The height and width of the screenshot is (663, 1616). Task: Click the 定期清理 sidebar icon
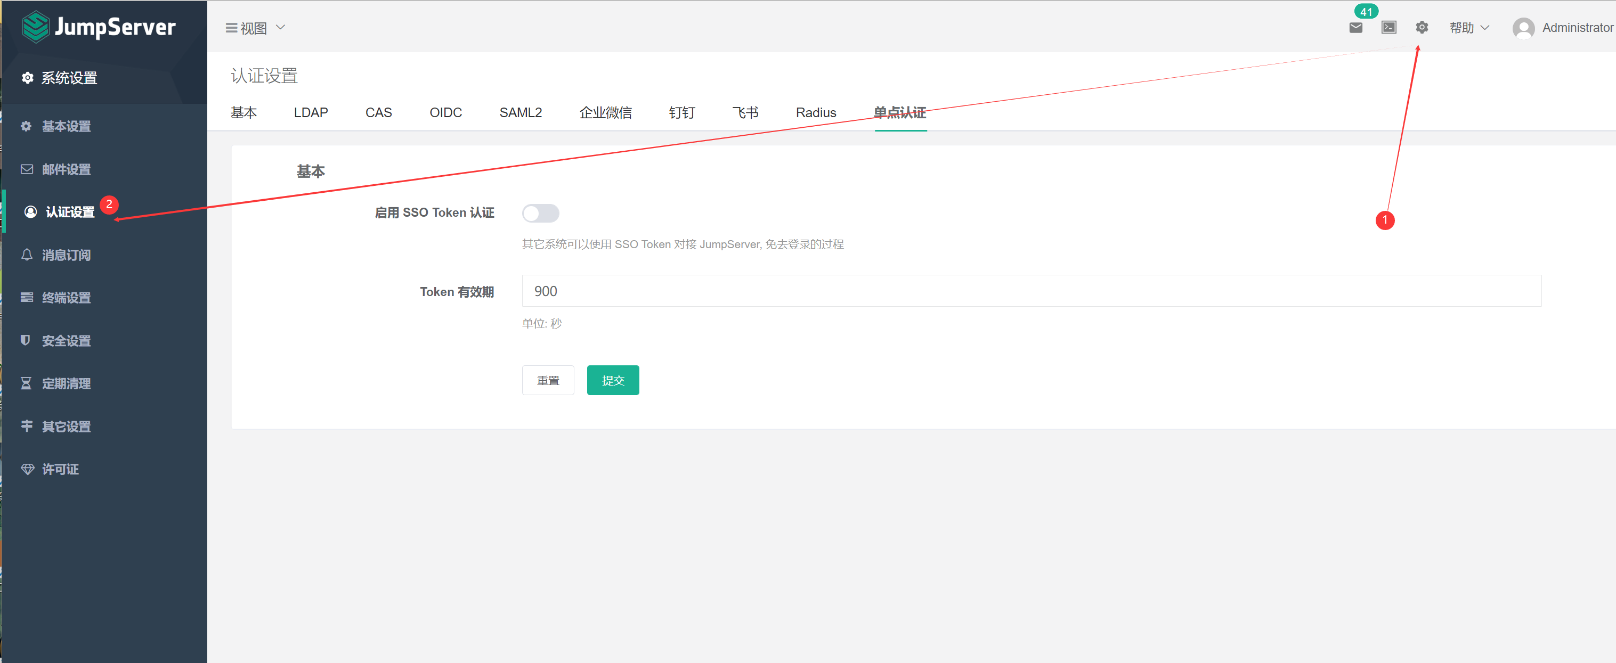click(66, 383)
